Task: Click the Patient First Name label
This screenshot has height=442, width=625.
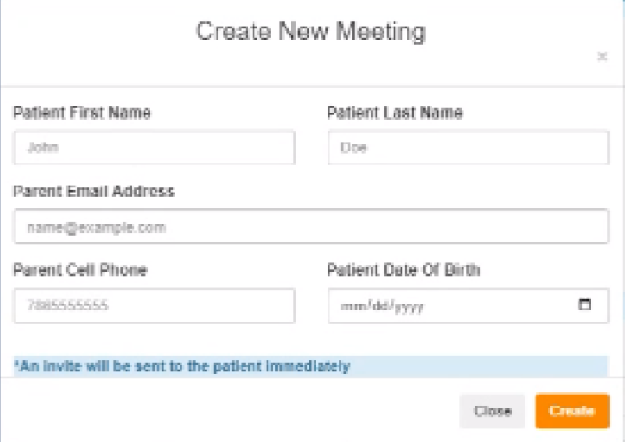Action: pos(82,113)
